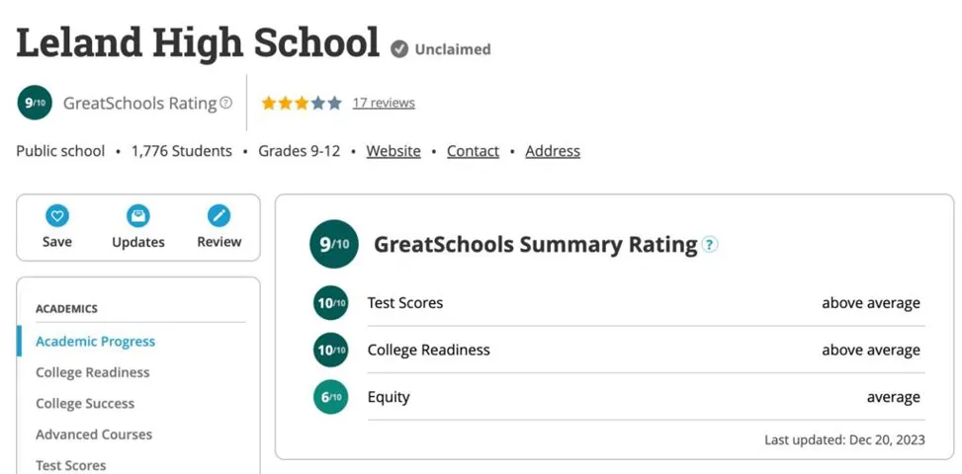Viewport: 962px width, 474px height.
Task: Open the Contact link
Action: (x=473, y=151)
